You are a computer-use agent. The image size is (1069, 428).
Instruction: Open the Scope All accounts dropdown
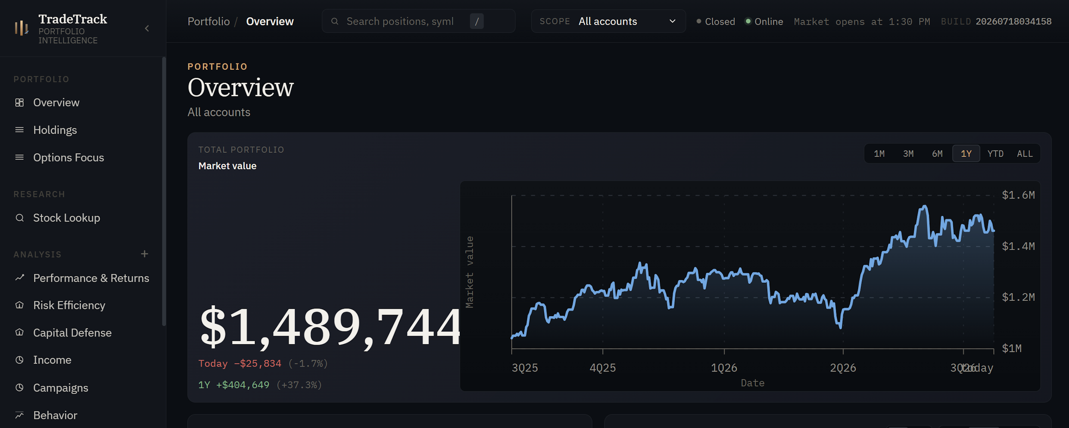[608, 21]
